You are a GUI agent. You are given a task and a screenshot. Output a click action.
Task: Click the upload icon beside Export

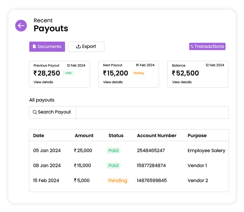click(78, 47)
